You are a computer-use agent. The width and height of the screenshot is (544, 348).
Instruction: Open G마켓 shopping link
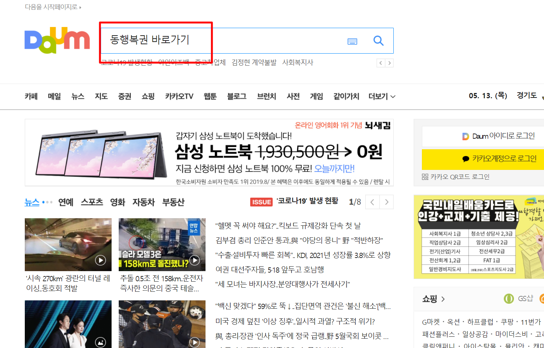pos(431,322)
